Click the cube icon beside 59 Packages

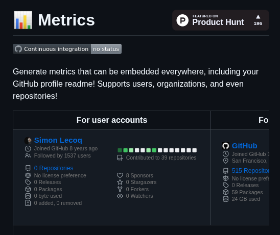click(226, 192)
